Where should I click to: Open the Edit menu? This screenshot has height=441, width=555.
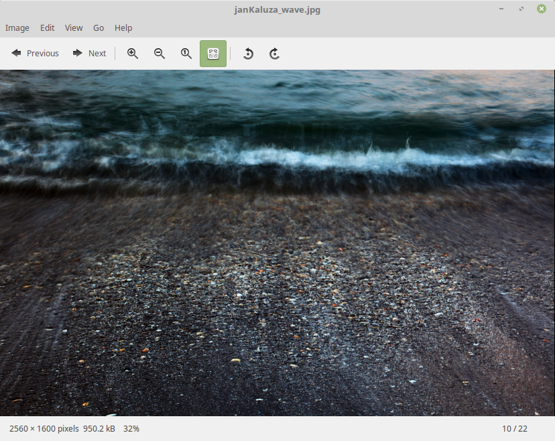tap(48, 27)
